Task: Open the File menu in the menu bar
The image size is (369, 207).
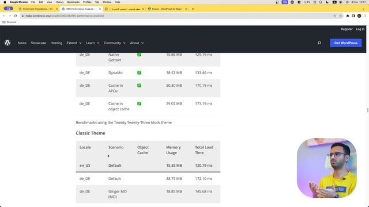Action: tap(33, 2)
